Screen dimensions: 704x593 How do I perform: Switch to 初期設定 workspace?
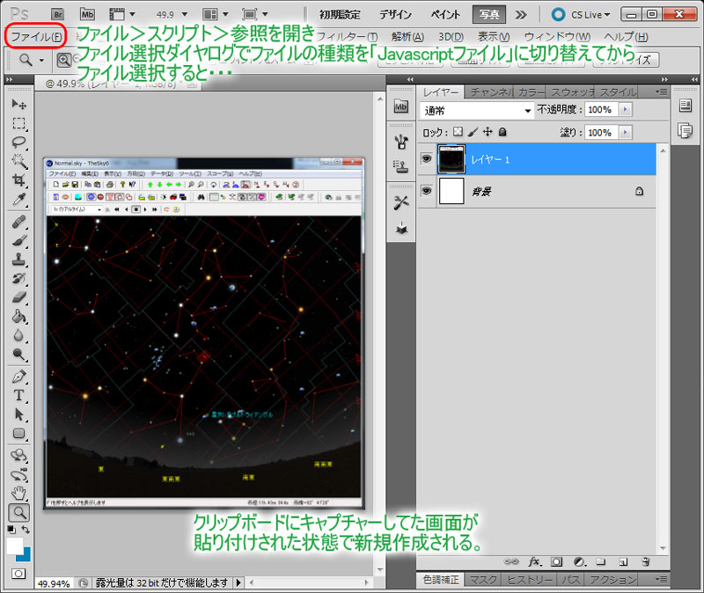coord(340,14)
